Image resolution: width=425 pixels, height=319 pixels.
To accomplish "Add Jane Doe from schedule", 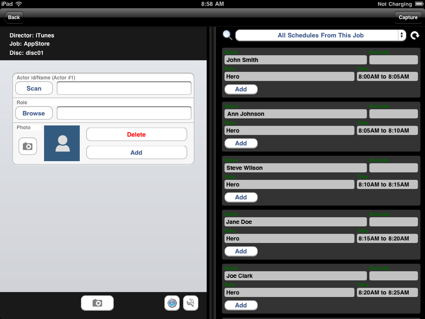I will pyautogui.click(x=241, y=251).
